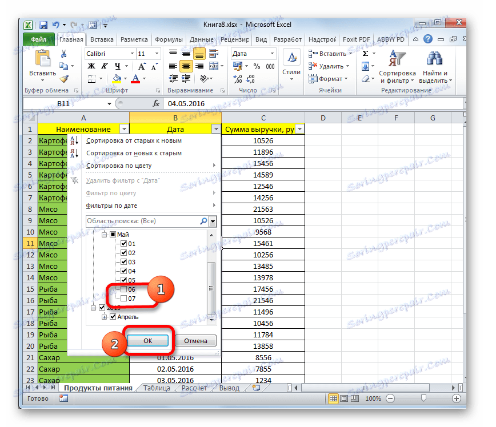Check day 07 under Май
Viewport: 496px width, 427px height.
[123, 299]
